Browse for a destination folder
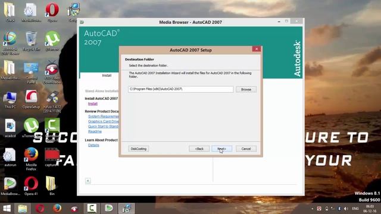381x214 pixels. tap(246, 90)
